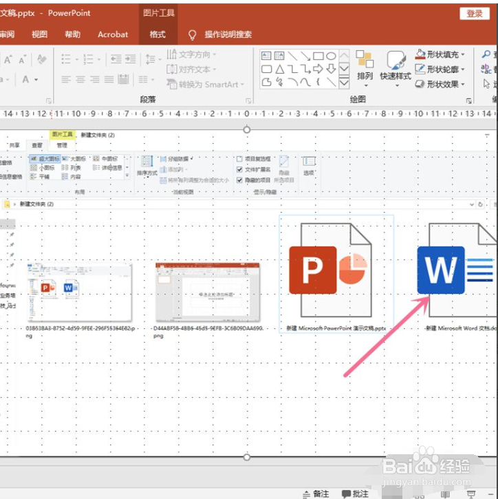Viewport: 498px width, 499px height.
Task: Choose the Elbow Connector shape
Action: [x=292, y=69]
